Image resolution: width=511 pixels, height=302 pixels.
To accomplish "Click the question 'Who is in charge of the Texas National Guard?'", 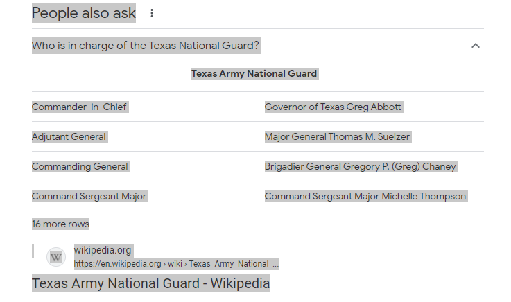I will point(146,46).
